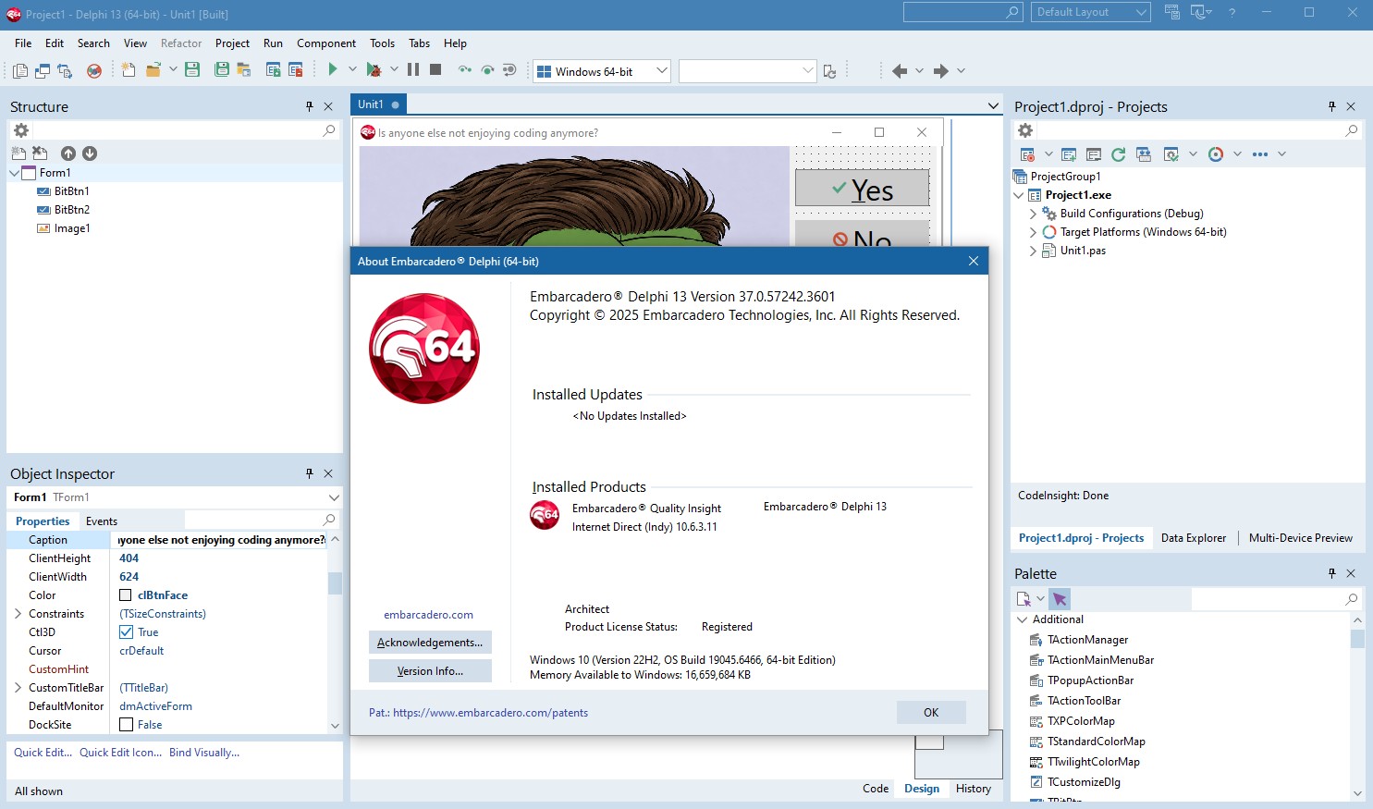Click the Object Inspector vertical scrollbar
Image resolution: width=1373 pixels, height=809 pixels.
(335, 632)
